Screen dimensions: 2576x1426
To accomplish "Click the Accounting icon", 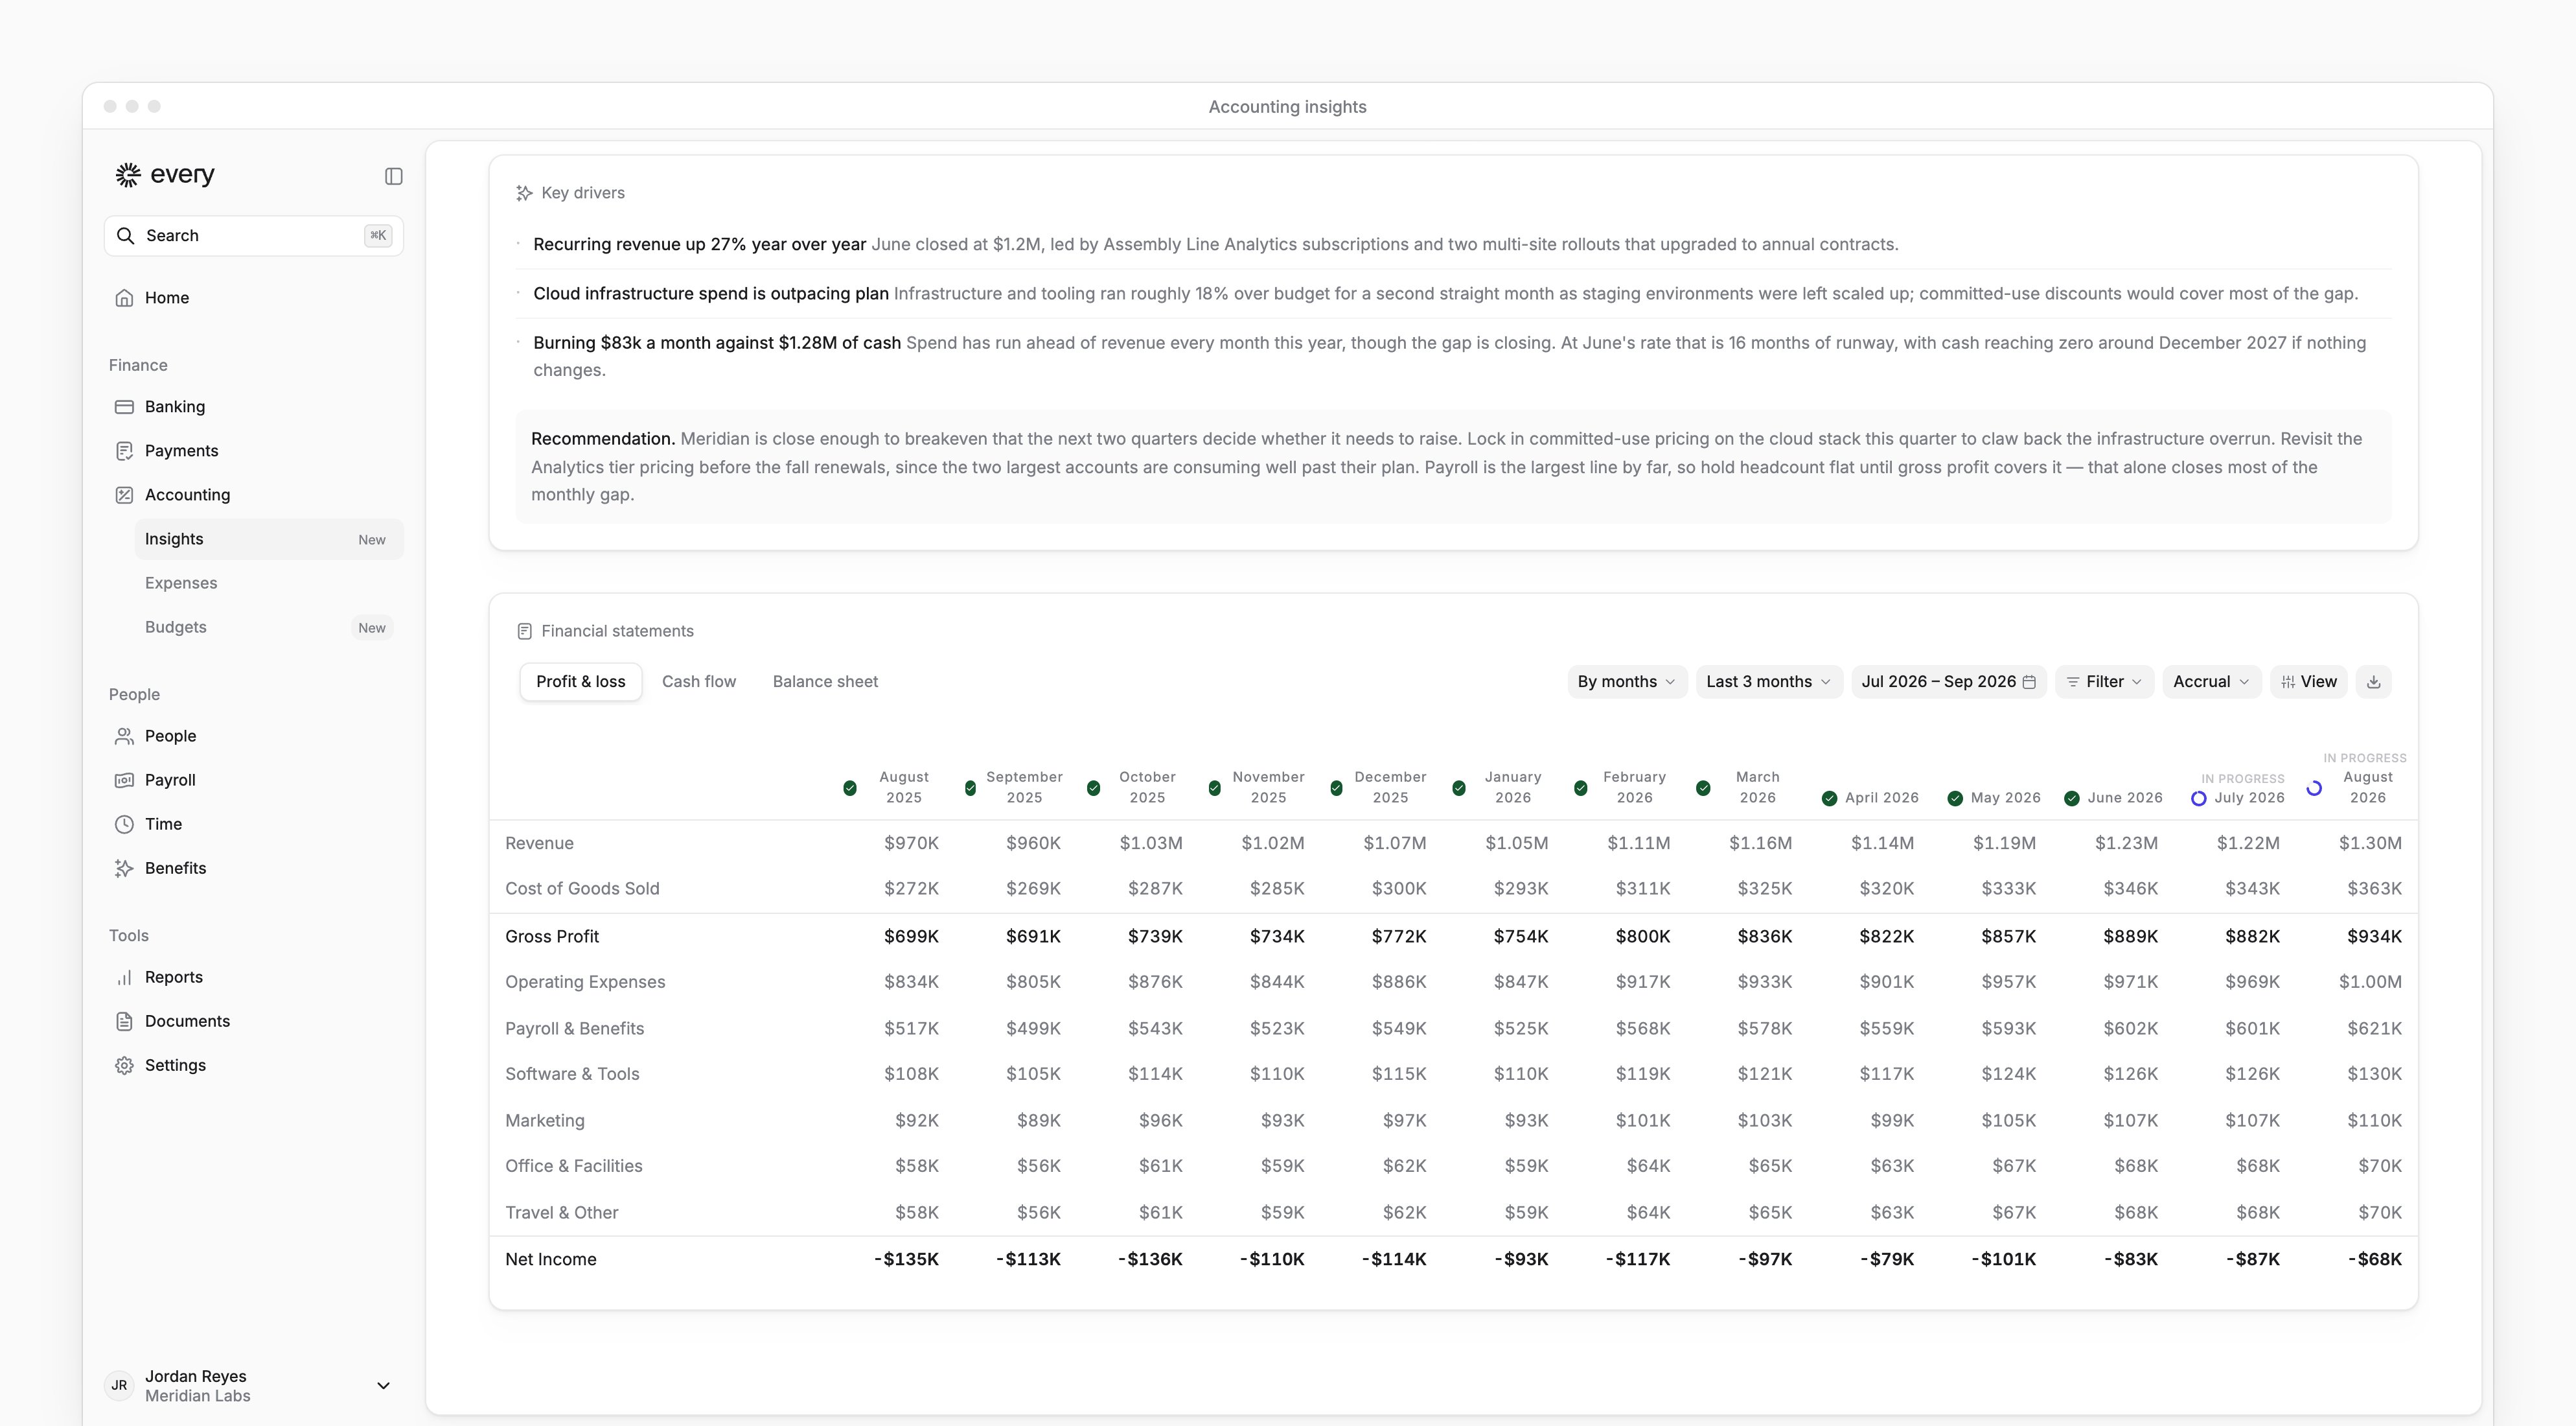I will click(124, 495).
